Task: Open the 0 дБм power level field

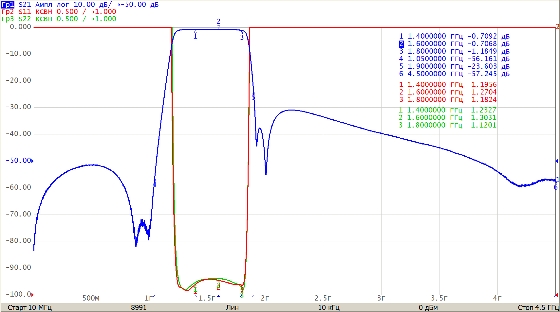Action: click(428, 307)
